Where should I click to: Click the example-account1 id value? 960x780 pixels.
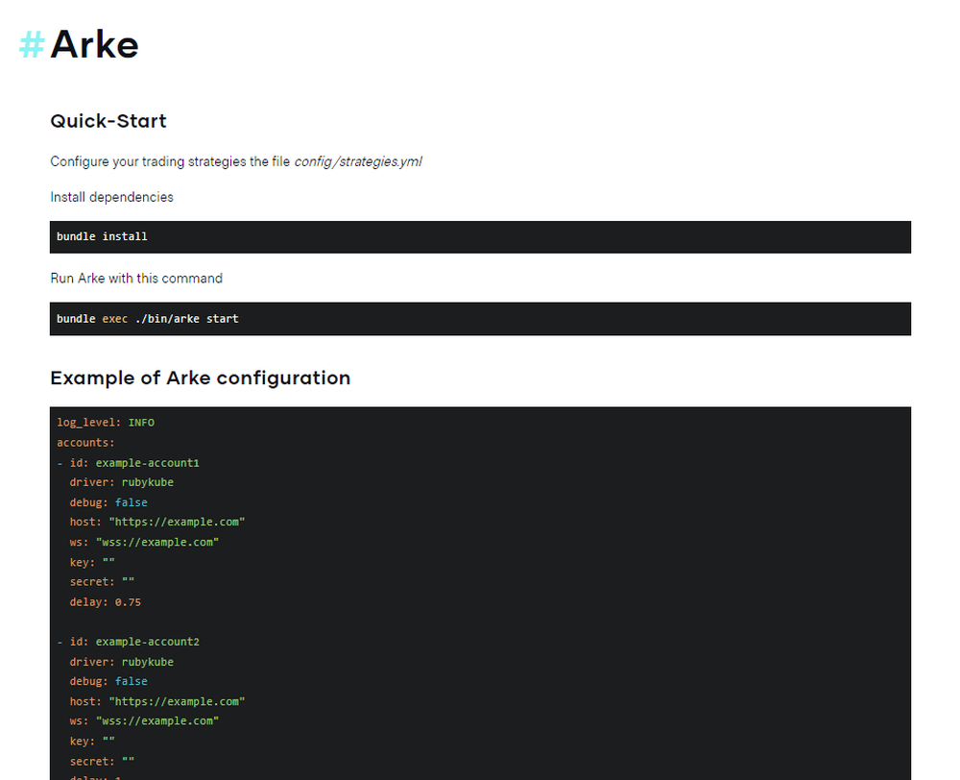pyautogui.click(x=148, y=462)
